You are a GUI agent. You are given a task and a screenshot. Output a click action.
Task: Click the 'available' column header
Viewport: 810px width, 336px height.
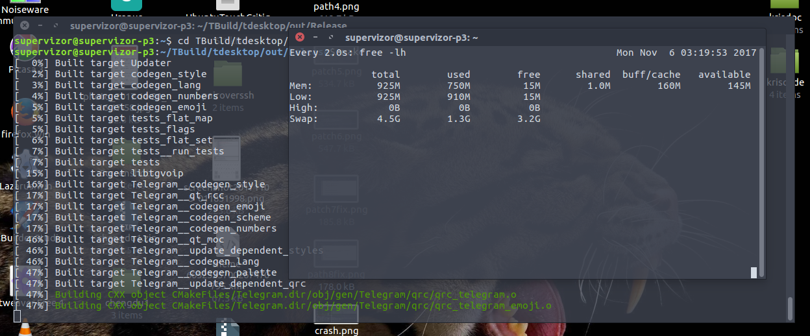(x=724, y=75)
